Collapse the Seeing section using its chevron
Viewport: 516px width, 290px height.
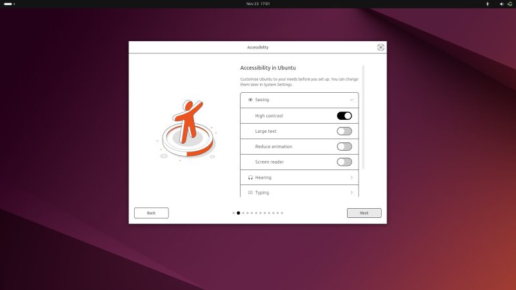click(352, 100)
